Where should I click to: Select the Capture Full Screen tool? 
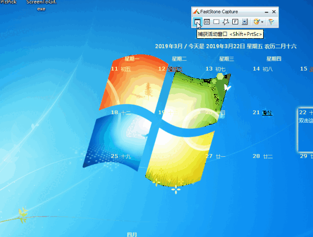tap(235, 22)
